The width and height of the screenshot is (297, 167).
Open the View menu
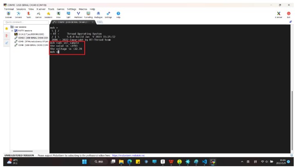(31, 9)
